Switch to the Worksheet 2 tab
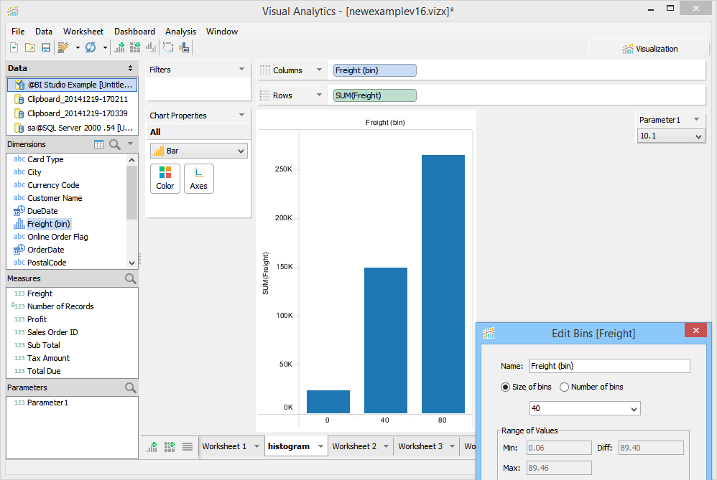Screen dimensions: 717x480 [x=354, y=446]
